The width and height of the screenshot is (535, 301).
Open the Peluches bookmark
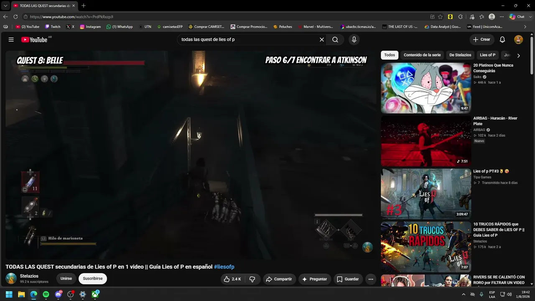click(283, 27)
